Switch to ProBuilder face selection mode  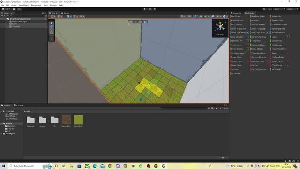[x=145, y=22]
